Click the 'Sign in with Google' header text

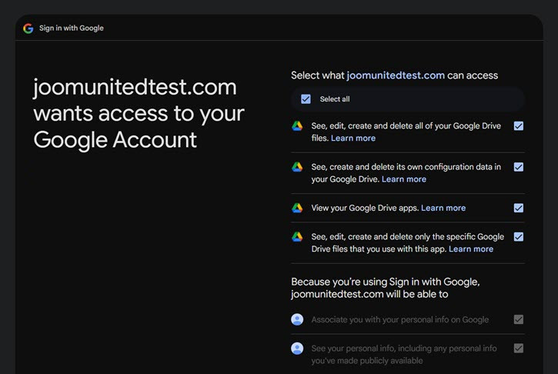tap(72, 28)
